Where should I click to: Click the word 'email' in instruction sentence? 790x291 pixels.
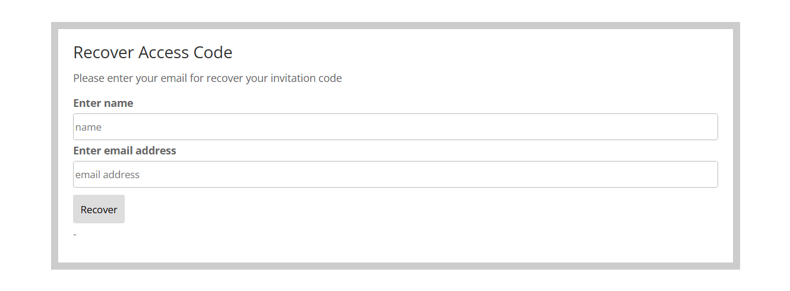173,78
